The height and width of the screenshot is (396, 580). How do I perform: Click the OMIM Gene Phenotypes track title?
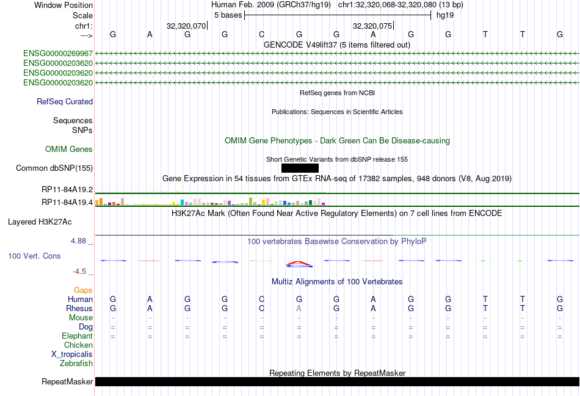point(337,140)
